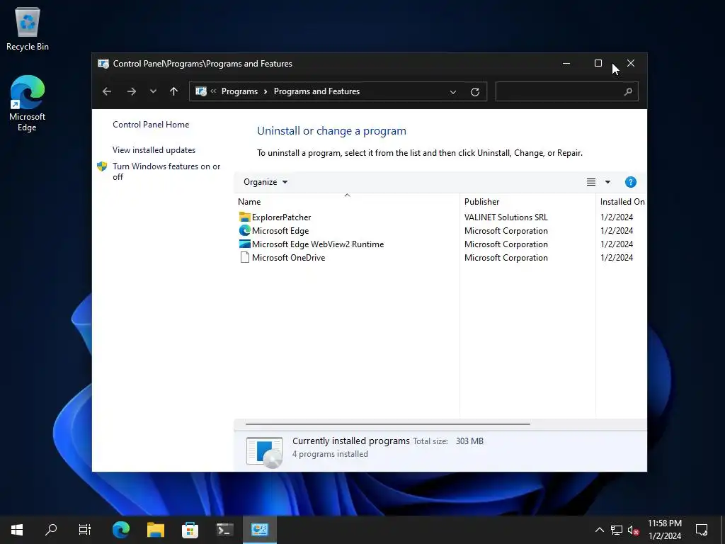Click the Microsoft OneDrive blank file icon
The width and height of the screenshot is (725, 544).
click(244, 258)
